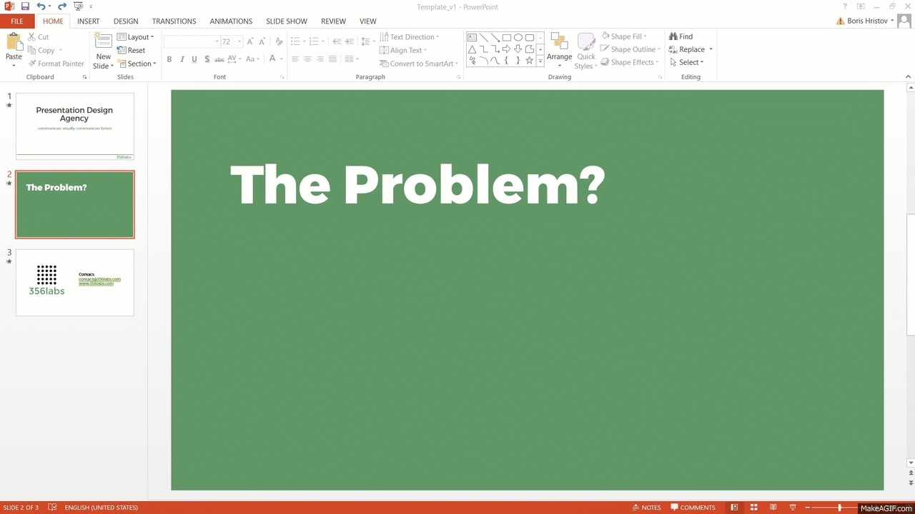Image resolution: width=915 pixels, height=514 pixels.
Task: Click the Format Painter button
Action: pos(56,64)
